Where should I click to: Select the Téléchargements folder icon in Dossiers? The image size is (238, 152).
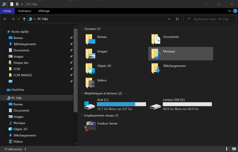click(x=156, y=69)
